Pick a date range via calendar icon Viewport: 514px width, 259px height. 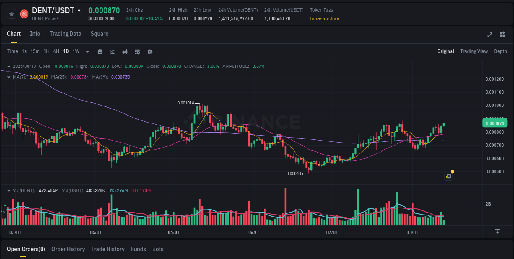(100, 51)
